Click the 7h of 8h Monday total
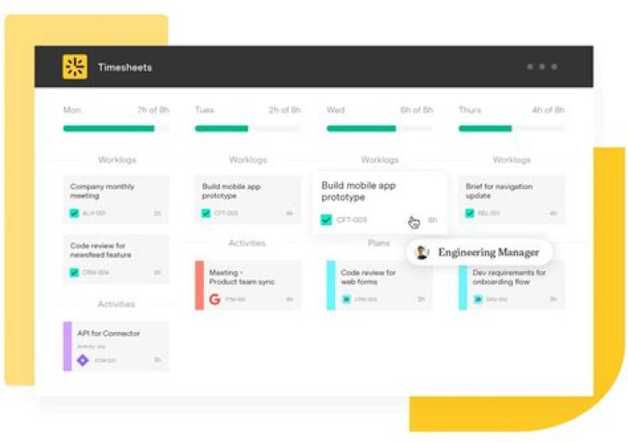 click(x=154, y=110)
